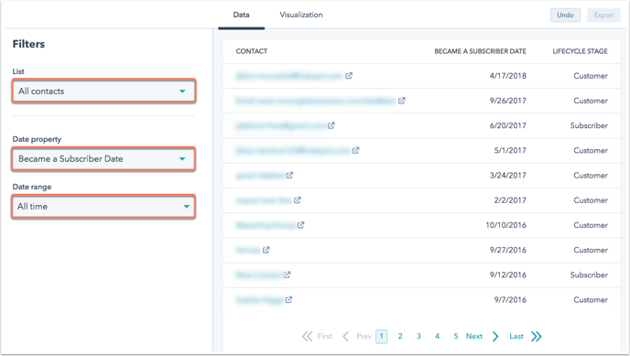The height and width of the screenshot is (356, 630).
Task: Open external link icon for 9/26/2017 contact
Action: coord(402,101)
